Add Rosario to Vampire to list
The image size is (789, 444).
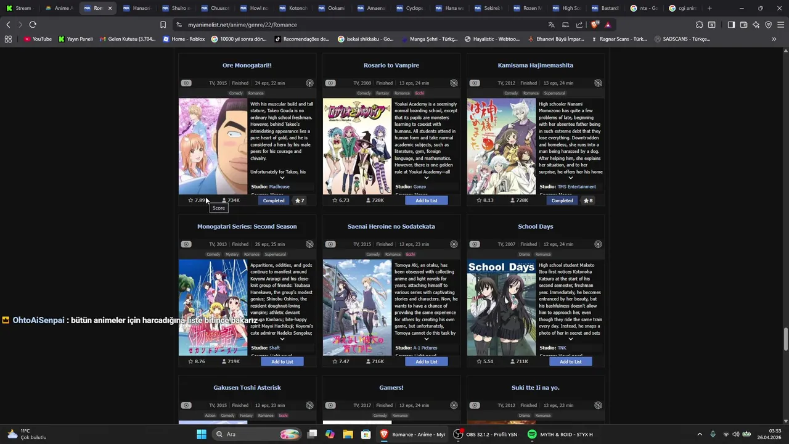click(426, 200)
